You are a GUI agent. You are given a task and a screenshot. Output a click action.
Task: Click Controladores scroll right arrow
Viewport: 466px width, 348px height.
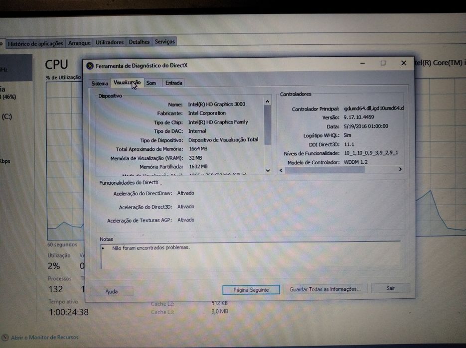400,169
